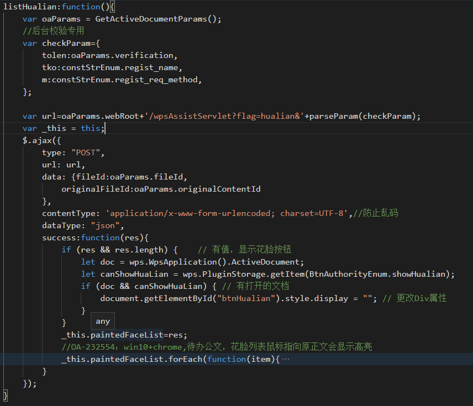The width and height of the screenshot is (473, 406).
Task: Click the "json" dataType string
Action: coord(105,225)
